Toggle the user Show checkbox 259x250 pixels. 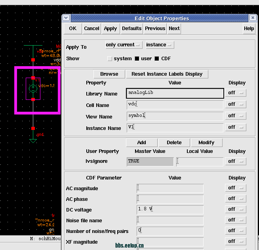(137, 59)
